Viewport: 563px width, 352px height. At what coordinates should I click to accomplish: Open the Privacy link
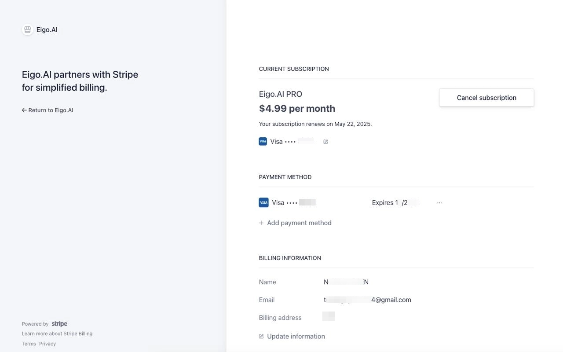[x=48, y=344]
